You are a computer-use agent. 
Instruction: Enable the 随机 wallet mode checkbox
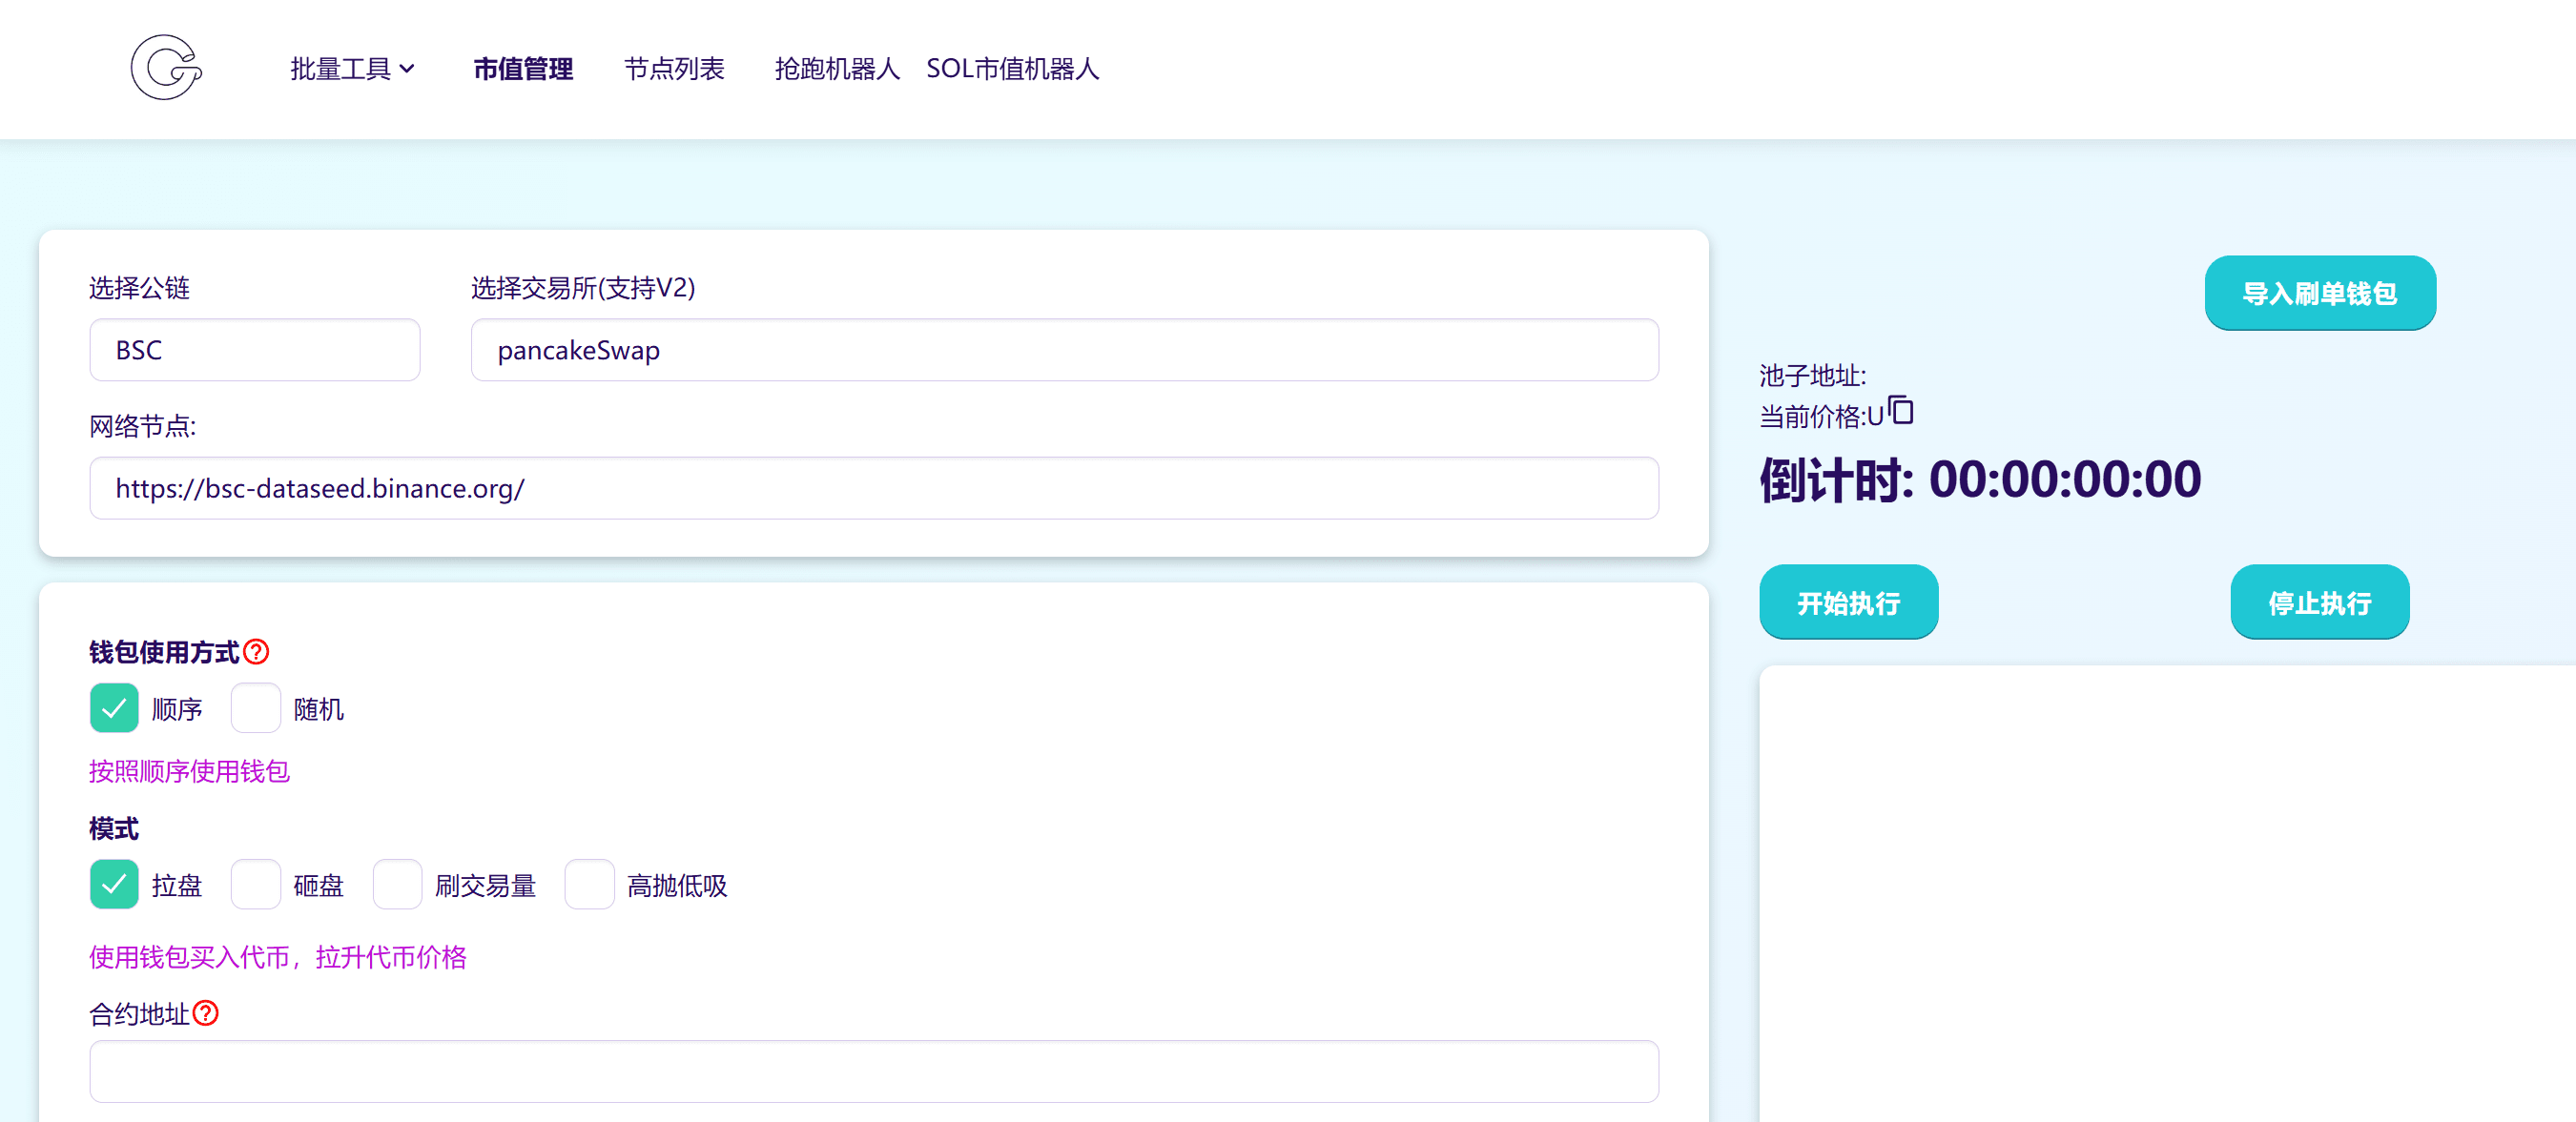click(x=255, y=708)
